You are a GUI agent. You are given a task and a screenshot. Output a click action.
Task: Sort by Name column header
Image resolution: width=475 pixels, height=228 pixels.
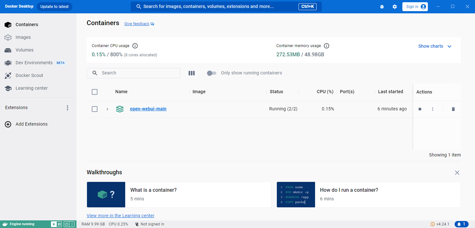(121, 92)
